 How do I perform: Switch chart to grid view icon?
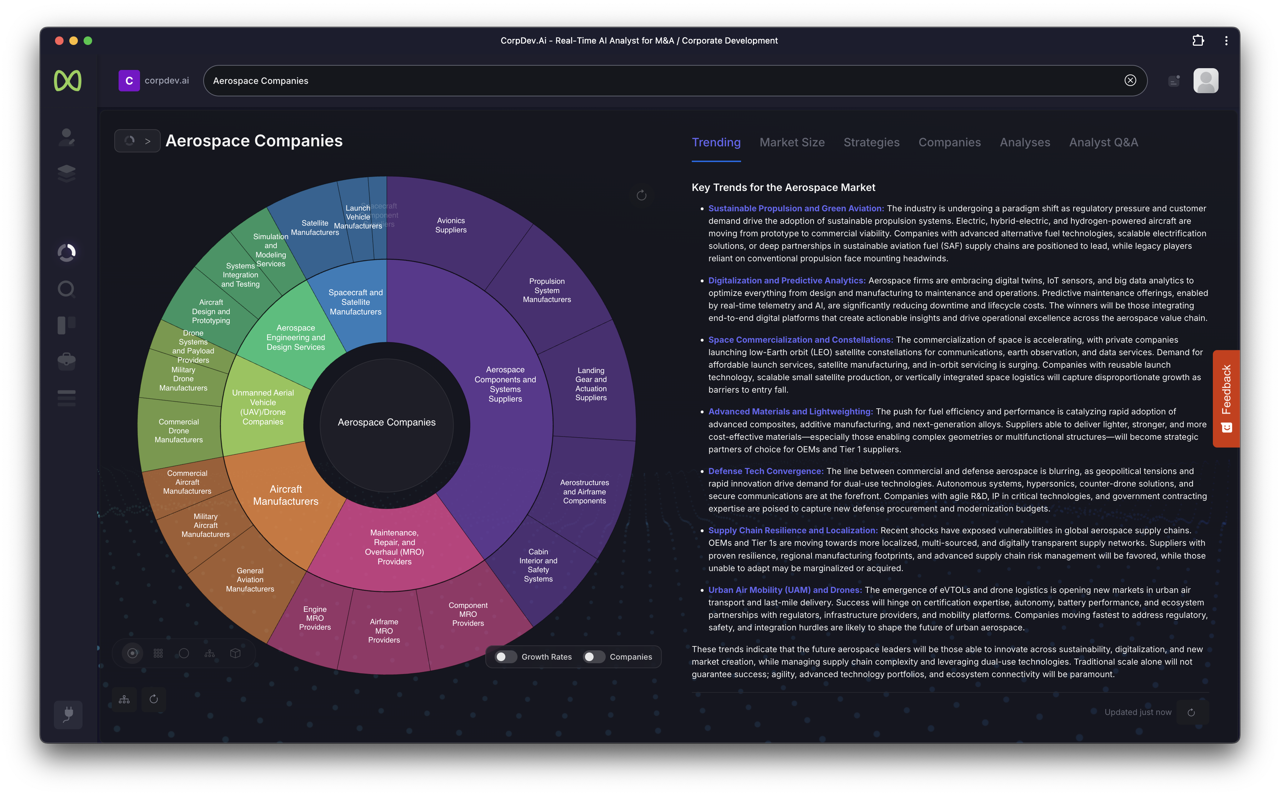tap(158, 653)
